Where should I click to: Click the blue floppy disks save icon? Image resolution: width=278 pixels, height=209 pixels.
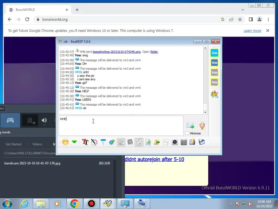coord(202,142)
